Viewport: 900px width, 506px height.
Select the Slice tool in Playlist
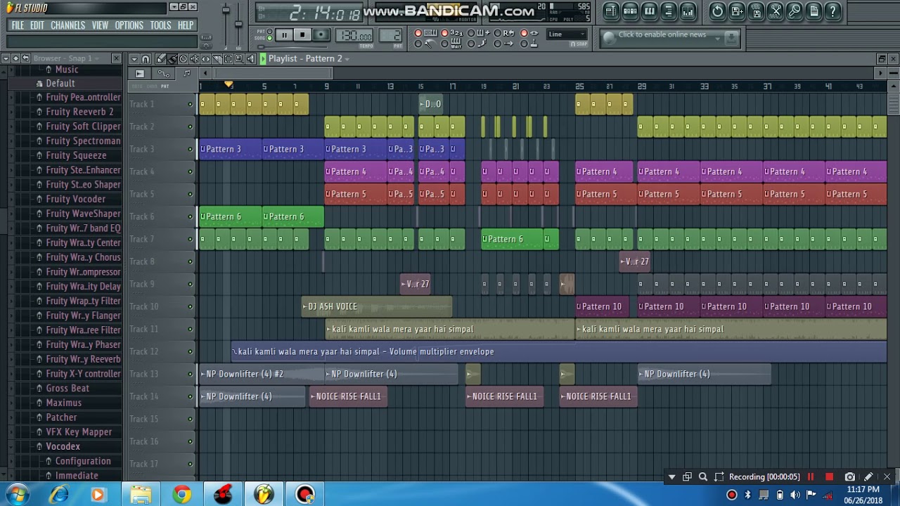(217, 59)
